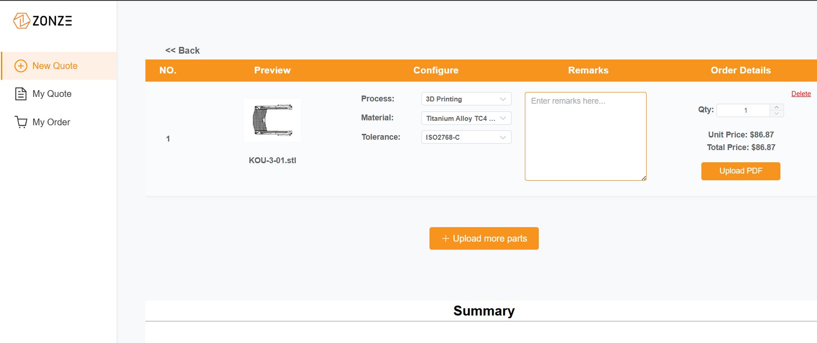Open the My Order menu item
Screen dimensions: 817x343
[59, 122]
